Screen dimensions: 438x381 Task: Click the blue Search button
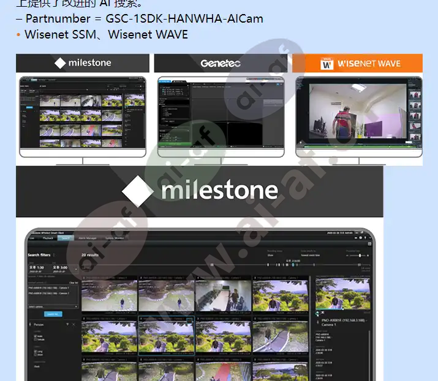point(53,314)
